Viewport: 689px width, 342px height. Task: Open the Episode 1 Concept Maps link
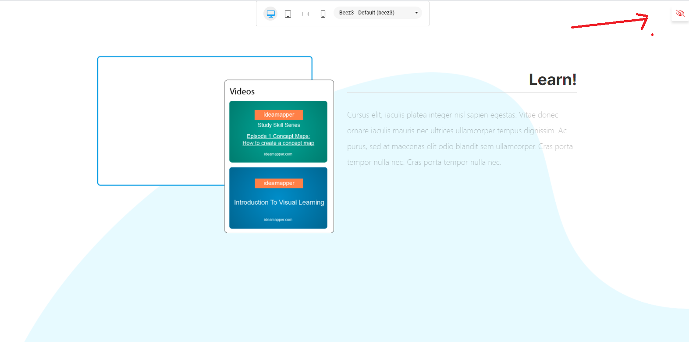click(278, 139)
